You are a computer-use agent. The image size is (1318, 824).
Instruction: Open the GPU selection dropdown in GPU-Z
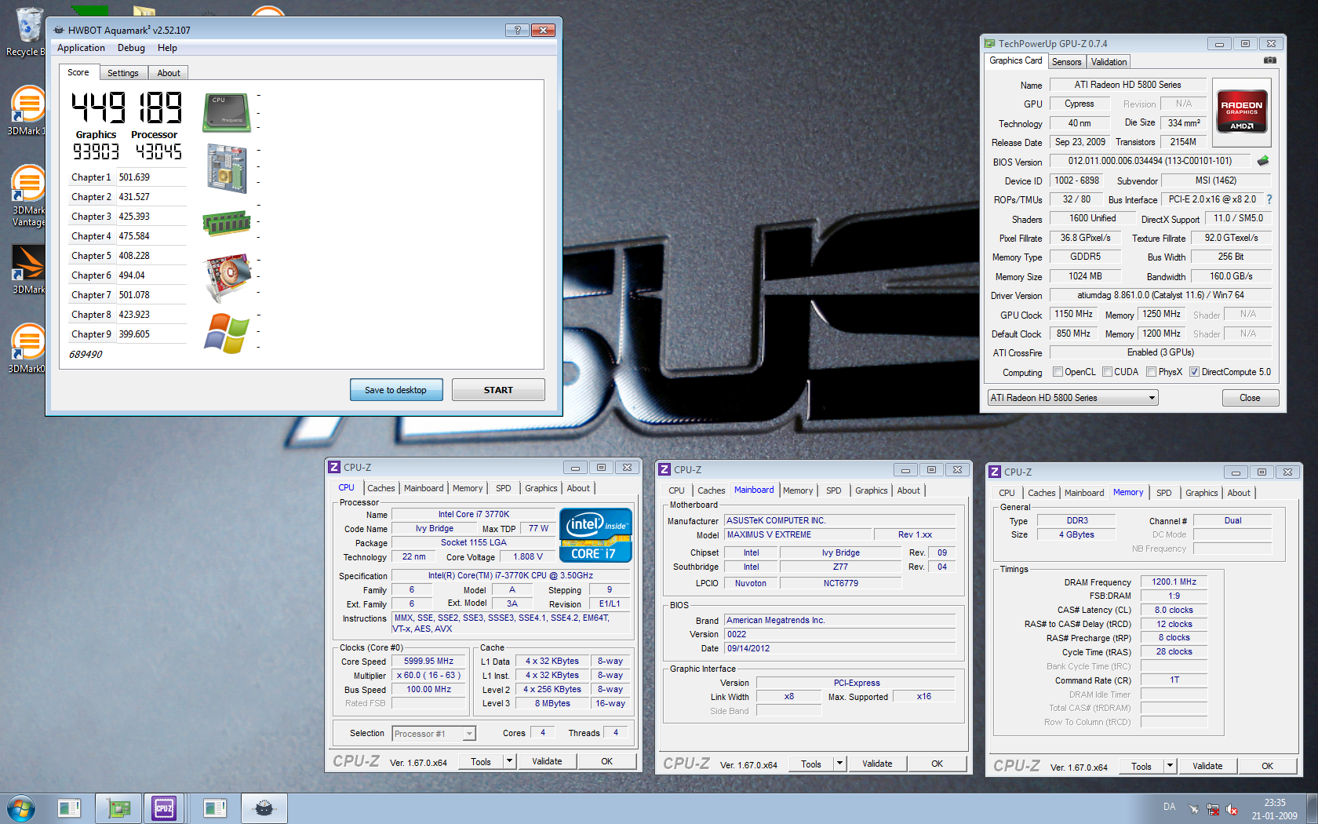(1072, 398)
